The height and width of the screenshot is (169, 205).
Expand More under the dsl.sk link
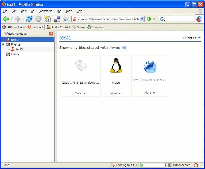[x=150, y=92]
